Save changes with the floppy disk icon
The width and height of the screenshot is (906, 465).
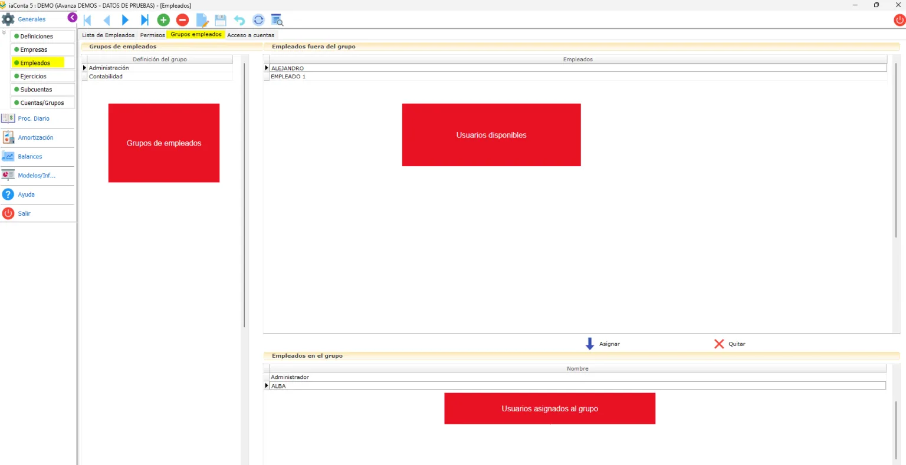[x=221, y=20]
